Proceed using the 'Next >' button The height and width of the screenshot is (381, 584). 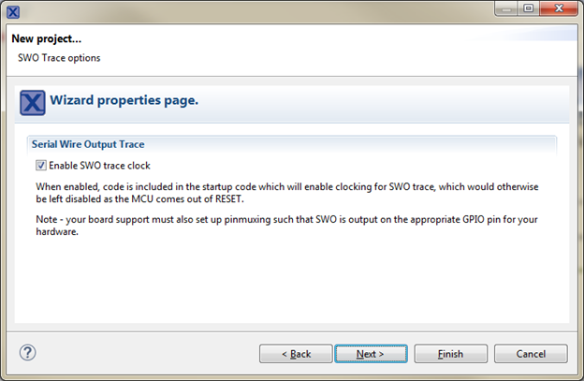(371, 354)
